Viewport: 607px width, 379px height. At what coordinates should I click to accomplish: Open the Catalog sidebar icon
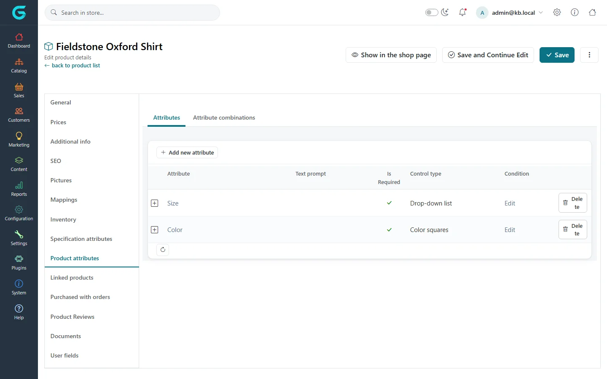[x=19, y=62]
